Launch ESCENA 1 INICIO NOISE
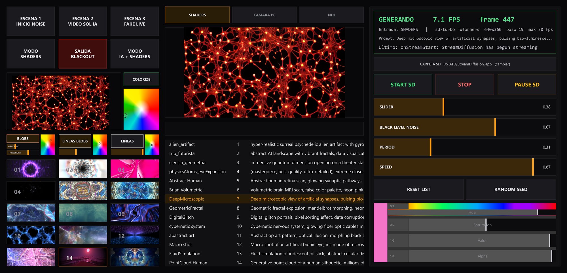The height and width of the screenshot is (273, 567). coord(31,21)
